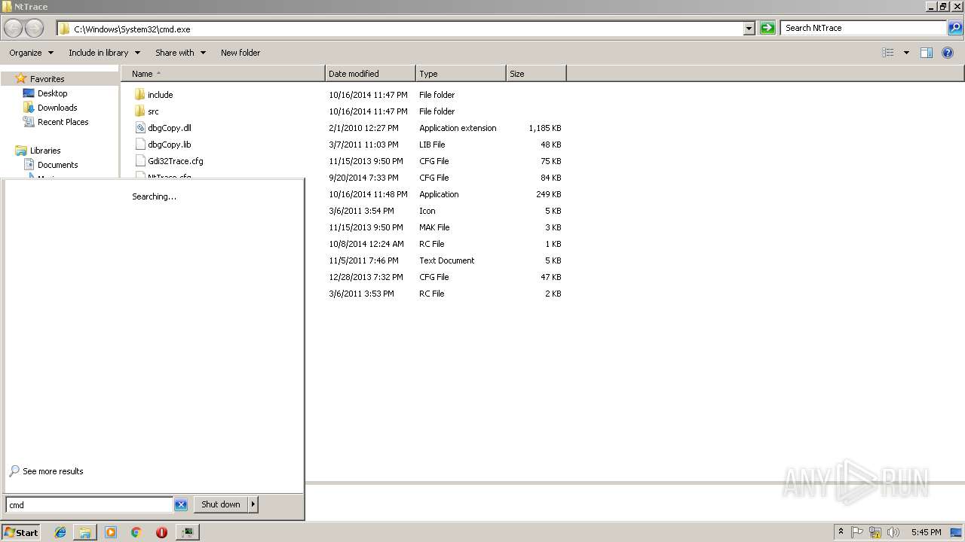This screenshot has width=965, height=542.
Task: Click the green Go arrow beside address bar
Action: 767,28
